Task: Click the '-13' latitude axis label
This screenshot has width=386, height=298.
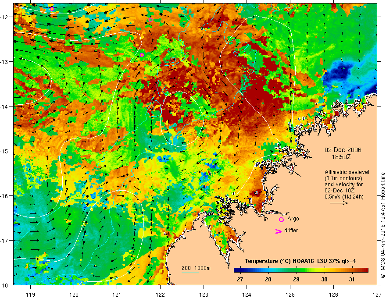Action: click(4, 61)
